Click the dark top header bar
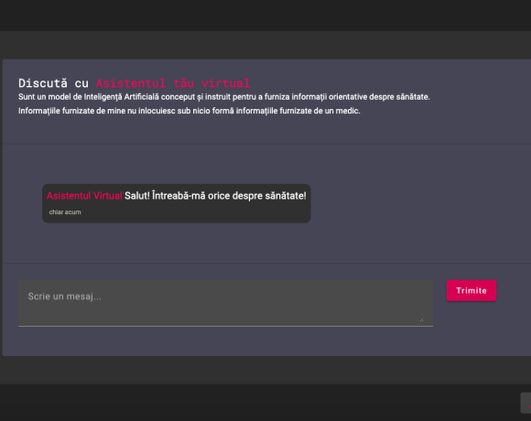531x421 pixels. click(x=265, y=16)
